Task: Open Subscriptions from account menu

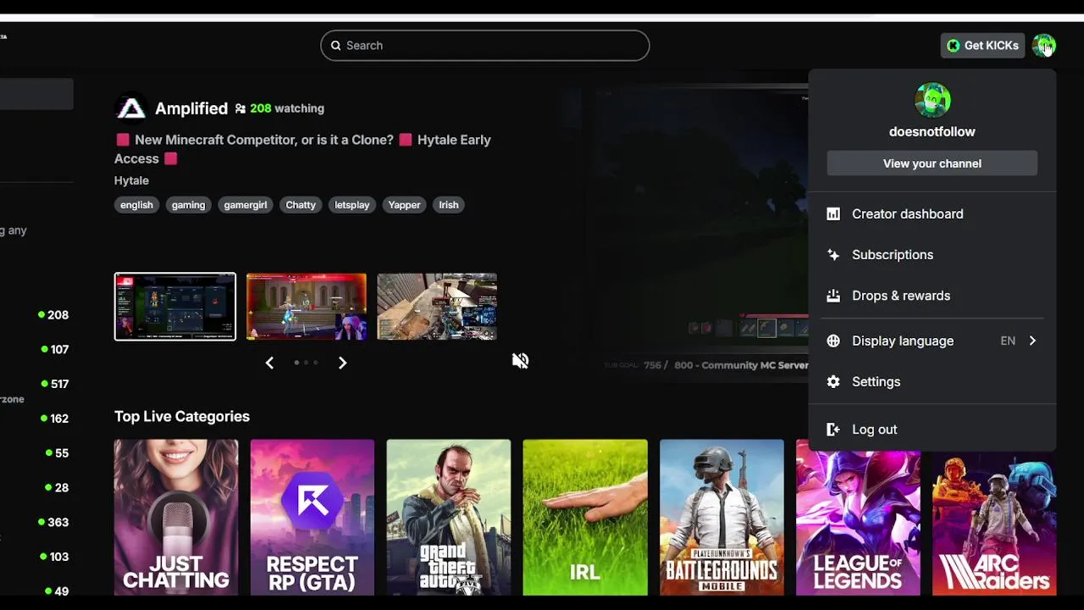Action: (x=932, y=255)
